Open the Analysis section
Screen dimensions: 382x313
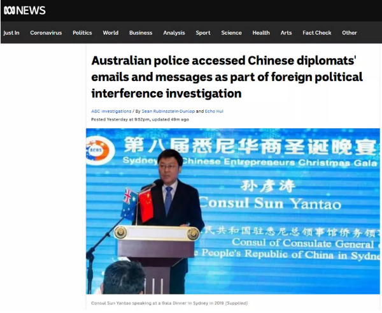[x=174, y=33]
